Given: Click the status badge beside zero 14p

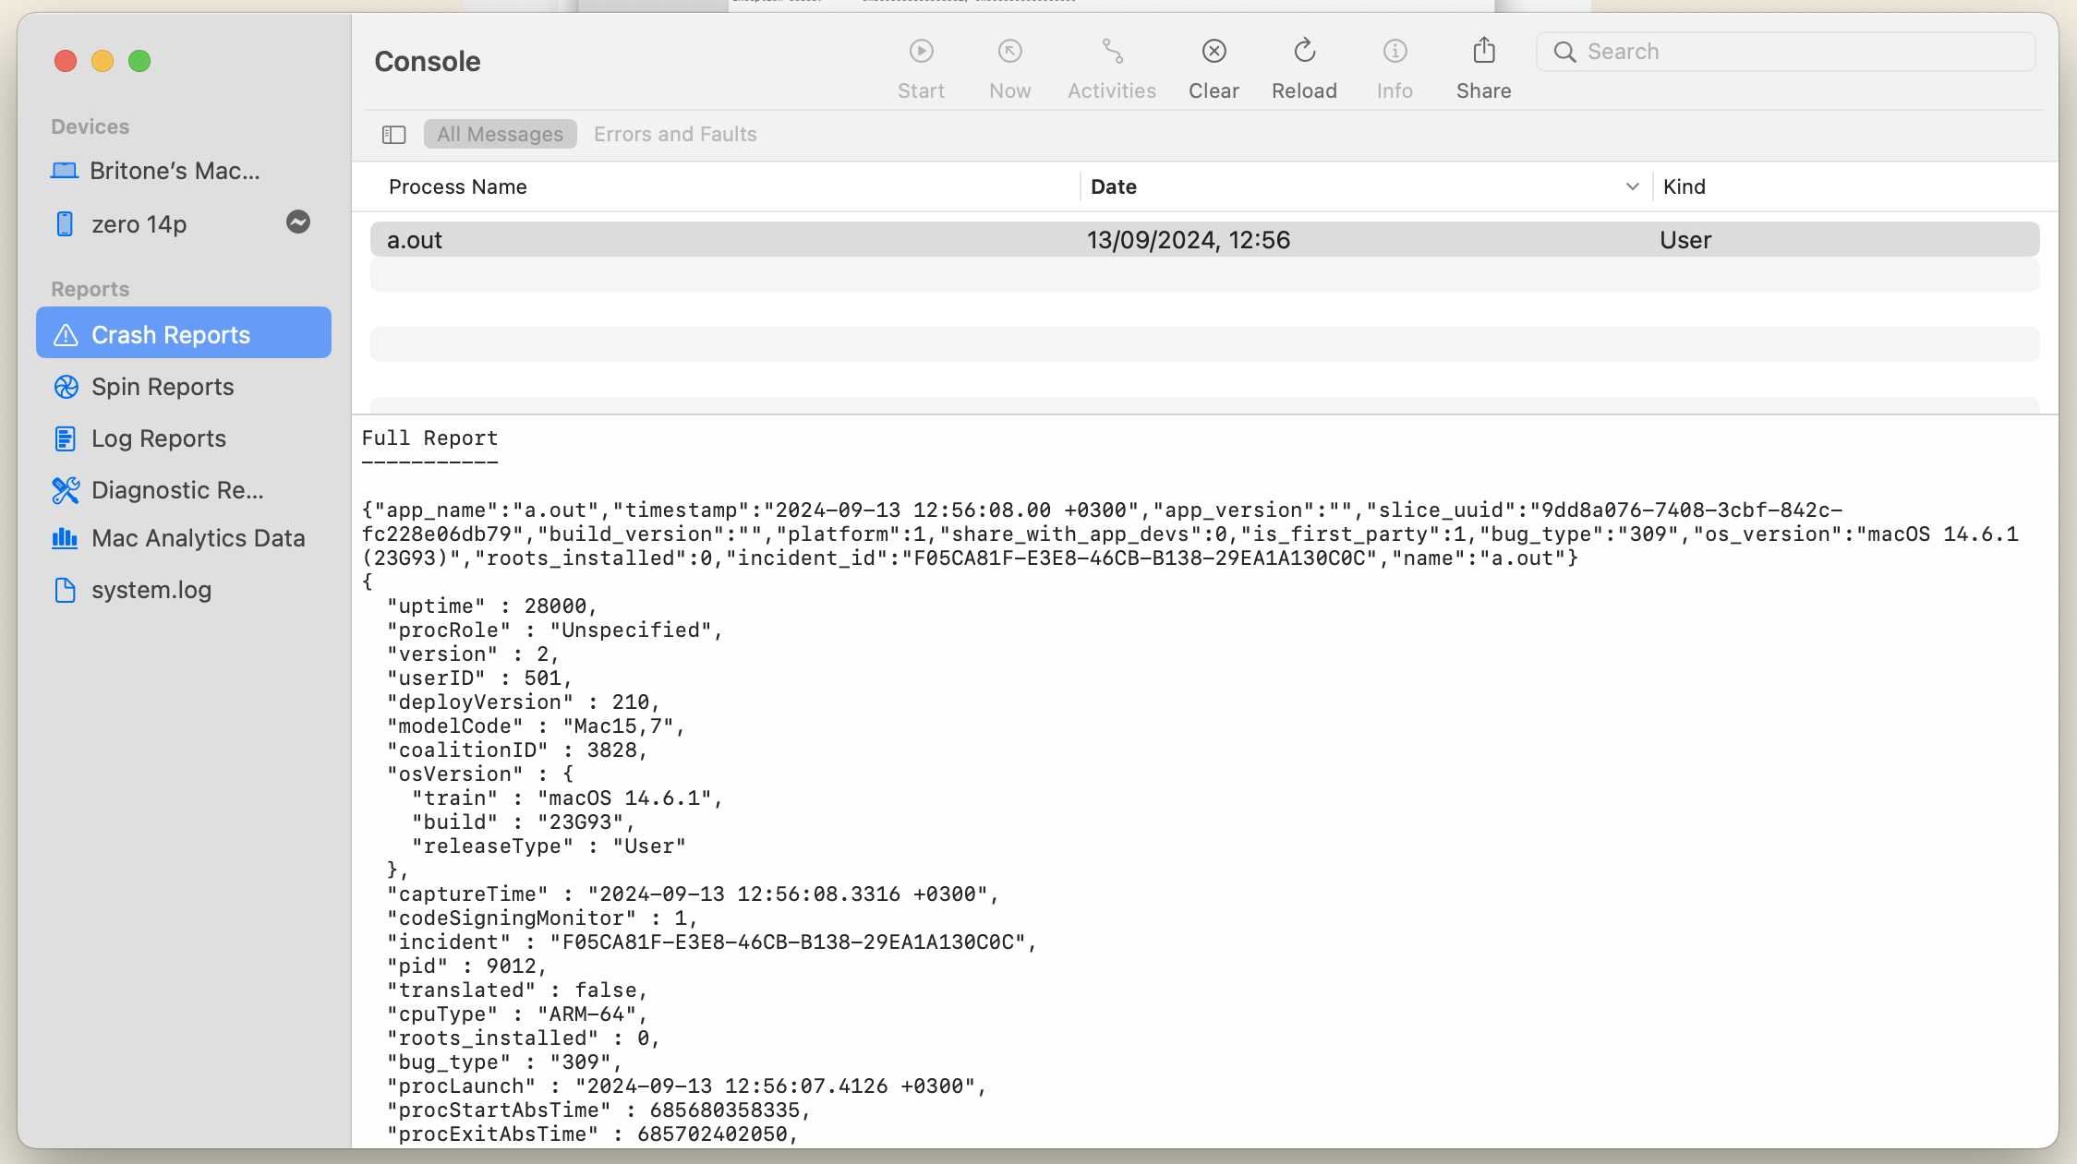Looking at the screenshot, I should pos(297,222).
